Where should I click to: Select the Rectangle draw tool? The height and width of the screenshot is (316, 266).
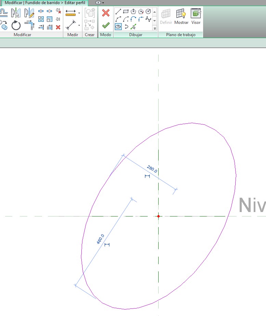click(126, 11)
